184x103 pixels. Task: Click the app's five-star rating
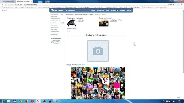pyautogui.click(x=90, y=15)
